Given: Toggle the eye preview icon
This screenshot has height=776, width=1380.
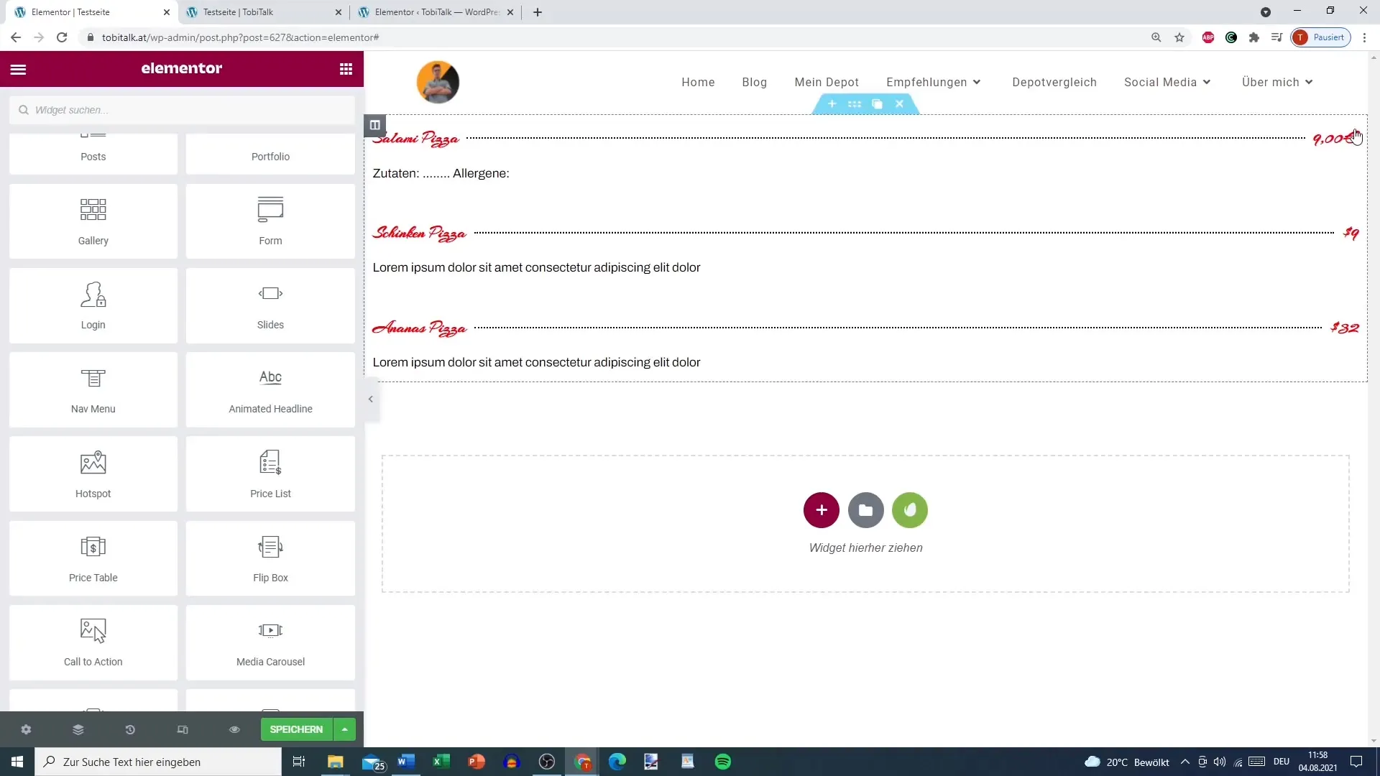Looking at the screenshot, I should (x=234, y=729).
